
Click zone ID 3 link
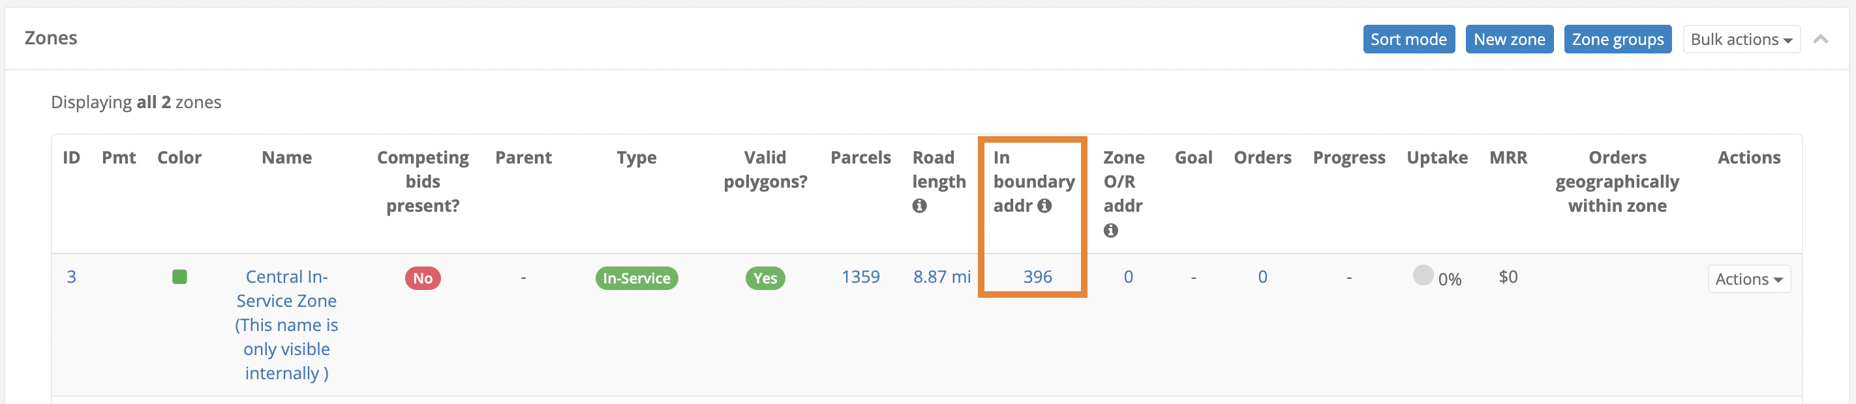(x=71, y=277)
